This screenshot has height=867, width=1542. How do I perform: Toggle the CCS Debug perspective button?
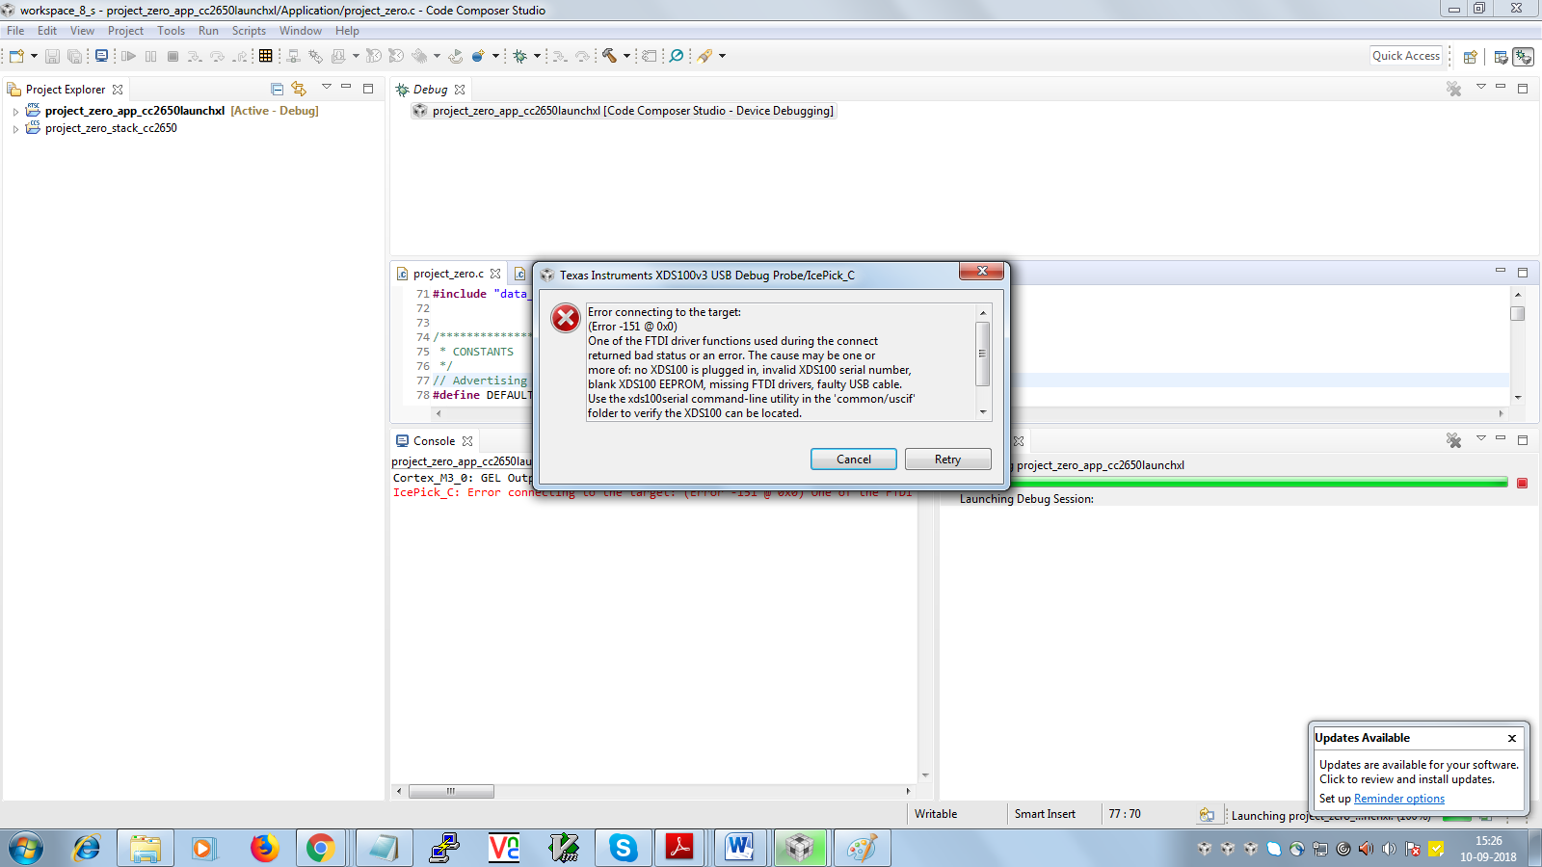(1523, 57)
